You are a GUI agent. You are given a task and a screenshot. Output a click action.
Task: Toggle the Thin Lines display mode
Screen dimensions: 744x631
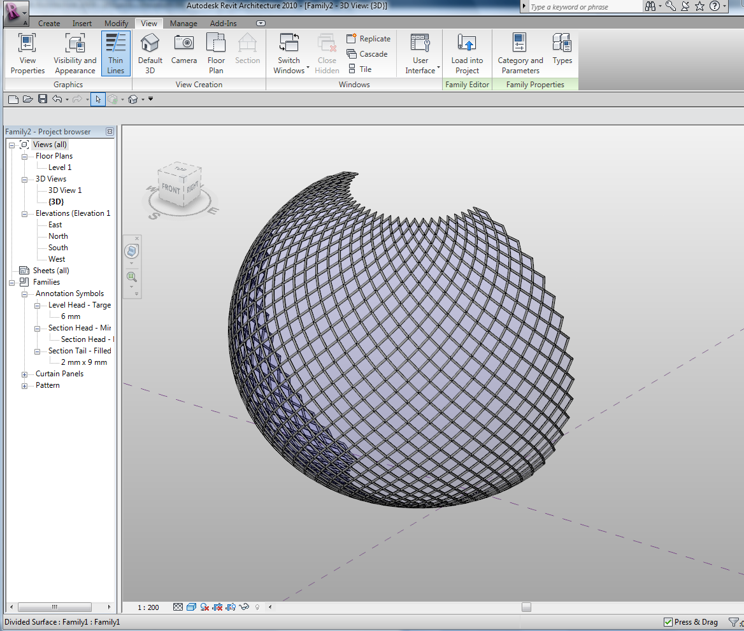pos(115,53)
